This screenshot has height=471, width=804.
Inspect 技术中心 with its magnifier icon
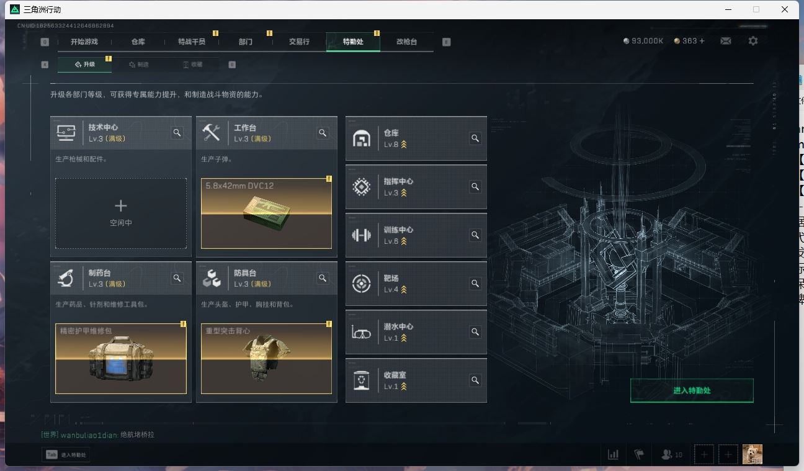point(177,133)
